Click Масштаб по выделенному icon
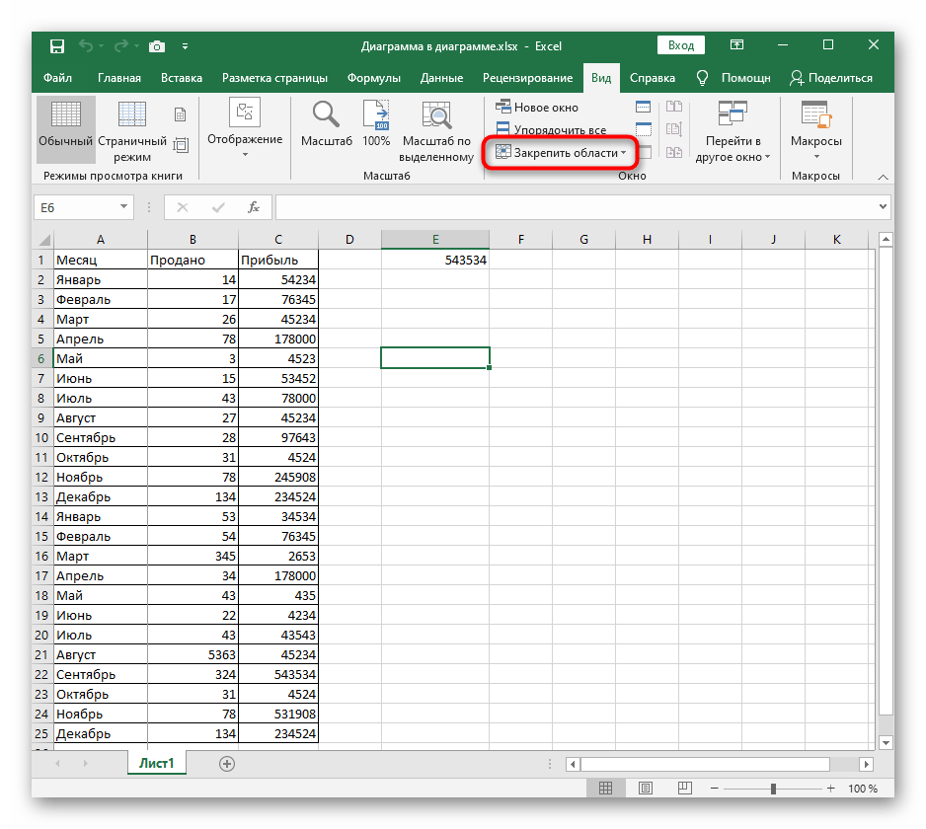Image resolution: width=926 pixels, height=829 pixels. coord(436,115)
